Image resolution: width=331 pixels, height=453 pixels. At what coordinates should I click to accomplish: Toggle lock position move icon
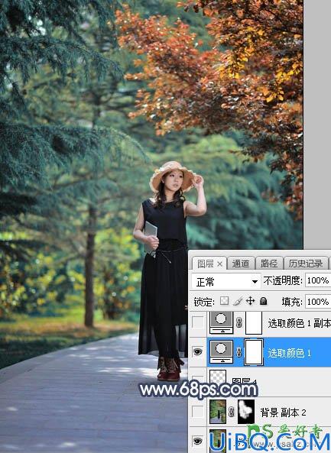point(250,301)
